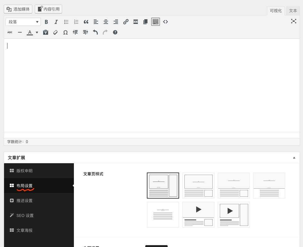This screenshot has width=303, height=247.
Task: Insert or edit link
Action: (x=126, y=22)
